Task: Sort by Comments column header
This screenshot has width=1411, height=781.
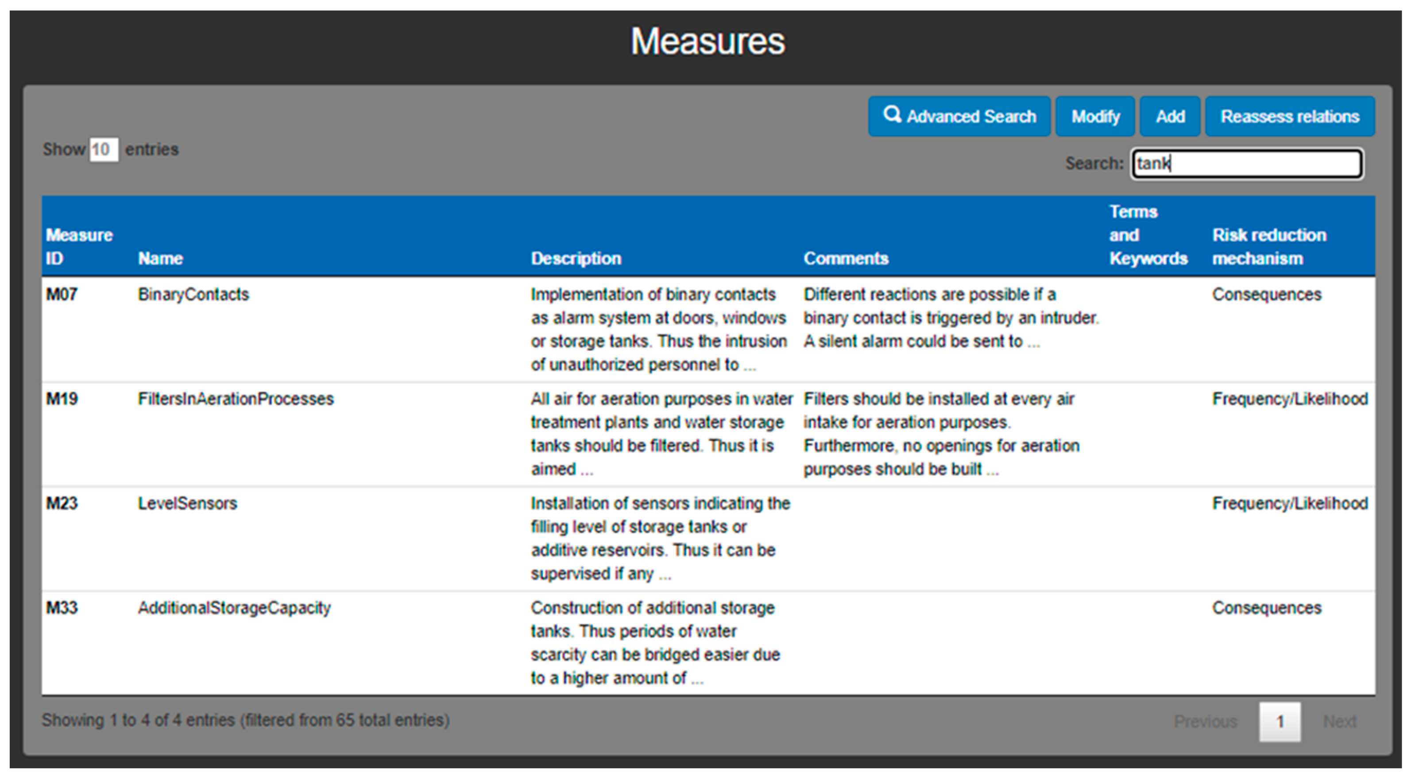Action: (x=846, y=258)
